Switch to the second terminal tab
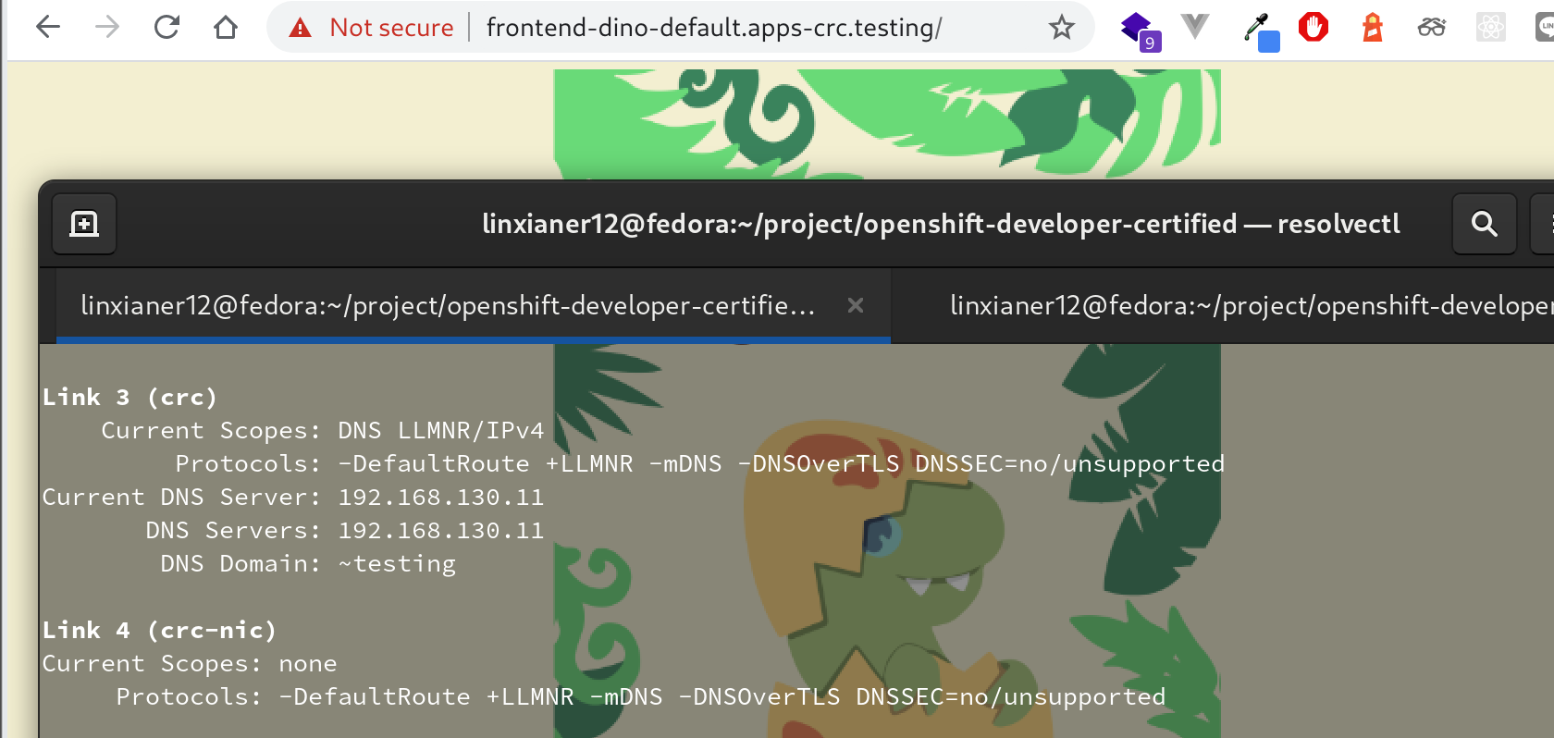Viewport: 1554px width, 738px height. pyautogui.click(x=1223, y=305)
